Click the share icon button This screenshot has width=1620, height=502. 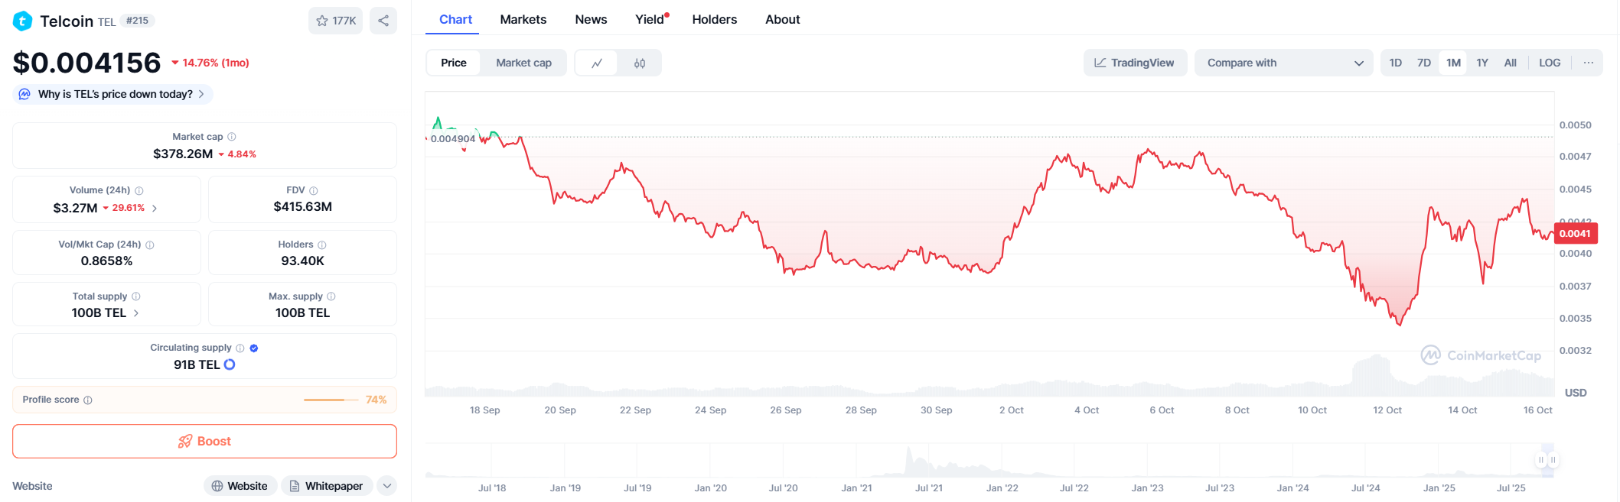coord(383,21)
